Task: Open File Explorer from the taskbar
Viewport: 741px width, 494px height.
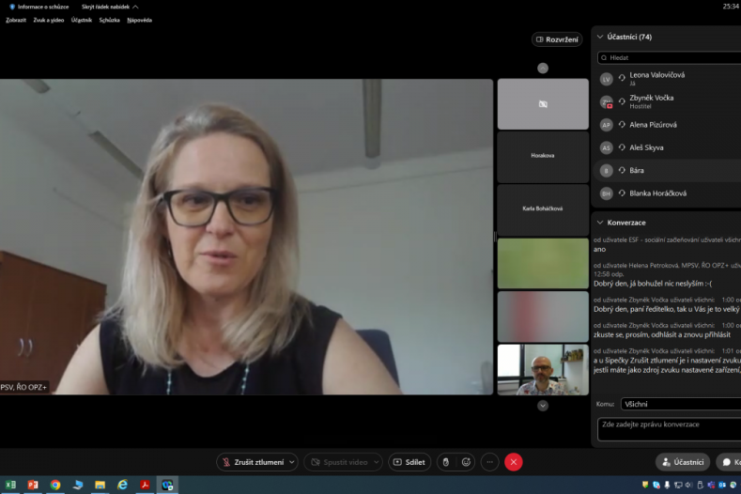Action: click(x=100, y=485)
